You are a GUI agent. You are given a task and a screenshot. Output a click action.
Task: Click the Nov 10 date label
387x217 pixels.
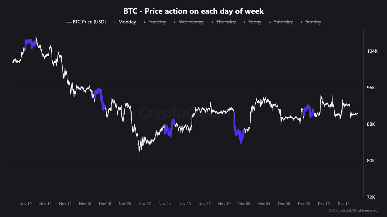point(25,204)
